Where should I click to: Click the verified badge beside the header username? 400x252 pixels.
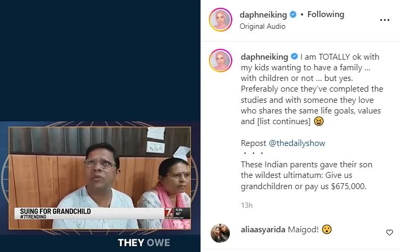[x=293, y=14]
